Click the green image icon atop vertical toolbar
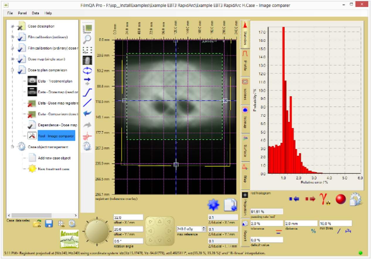 (x=87, y=28)
